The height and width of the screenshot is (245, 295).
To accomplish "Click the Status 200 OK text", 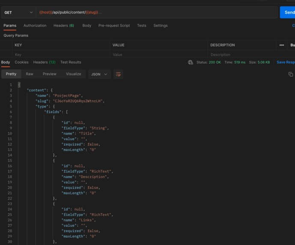I will 209,62.
